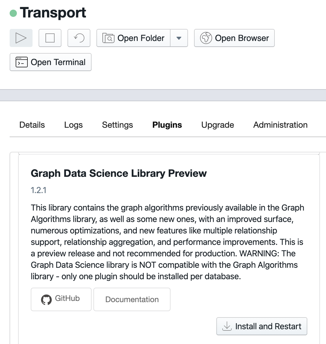Click the green status dot beside Transport
Screen dimensions: 326x344
click(x=13, y=13)
